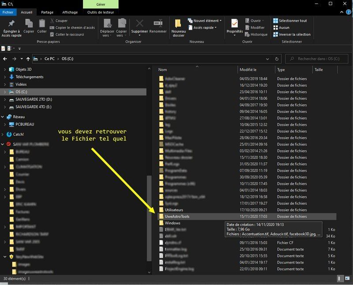Go up one level with the up arrow
353x285 pixels.
(x=28, y=59)
